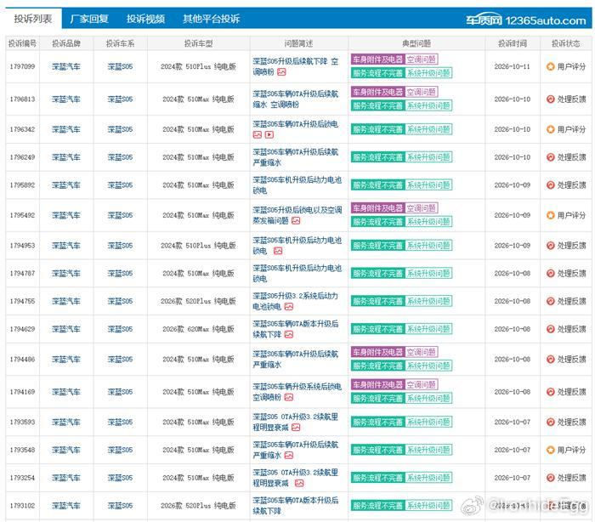Click the 投诉时间 column header
Screen dimensions: 595x522
513,43
